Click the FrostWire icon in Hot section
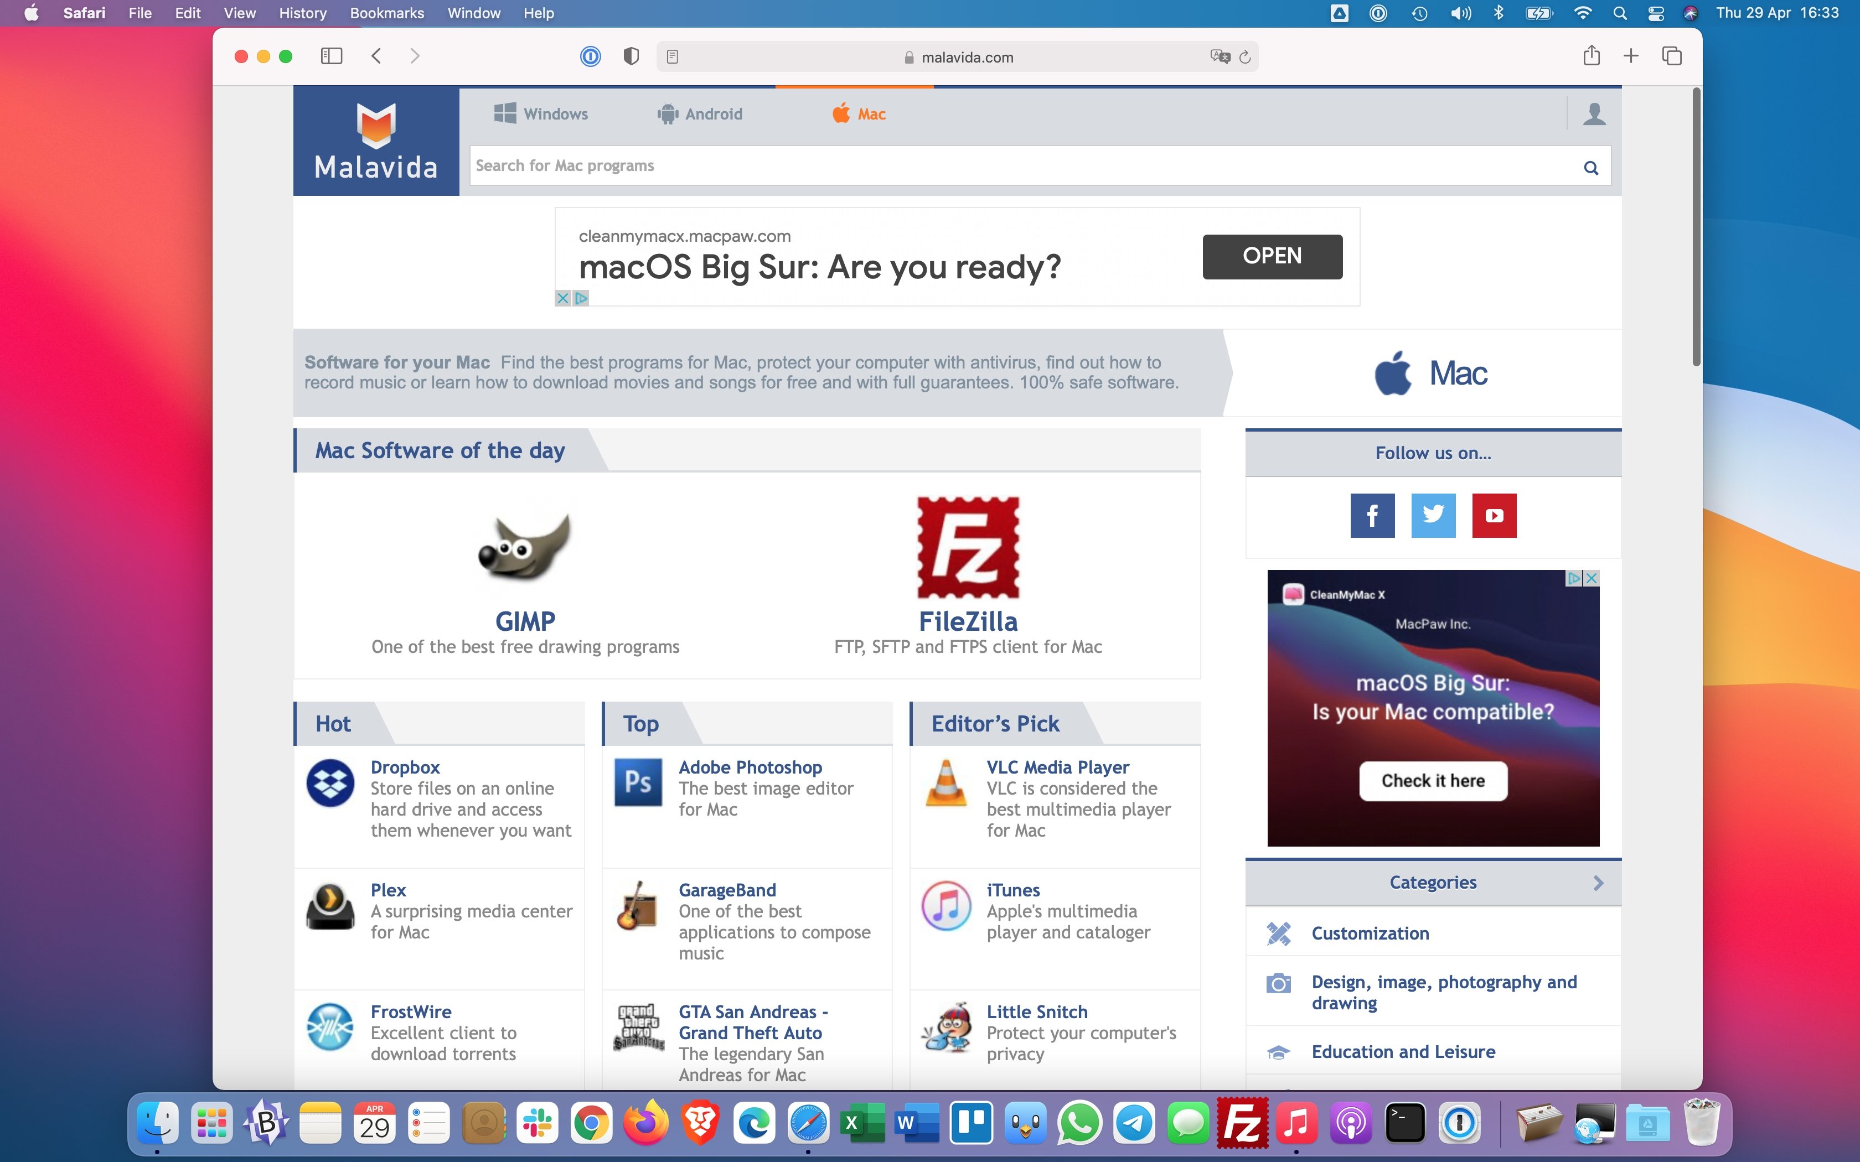Viewport: 1860px width, 1162px height. (329, 1027)
